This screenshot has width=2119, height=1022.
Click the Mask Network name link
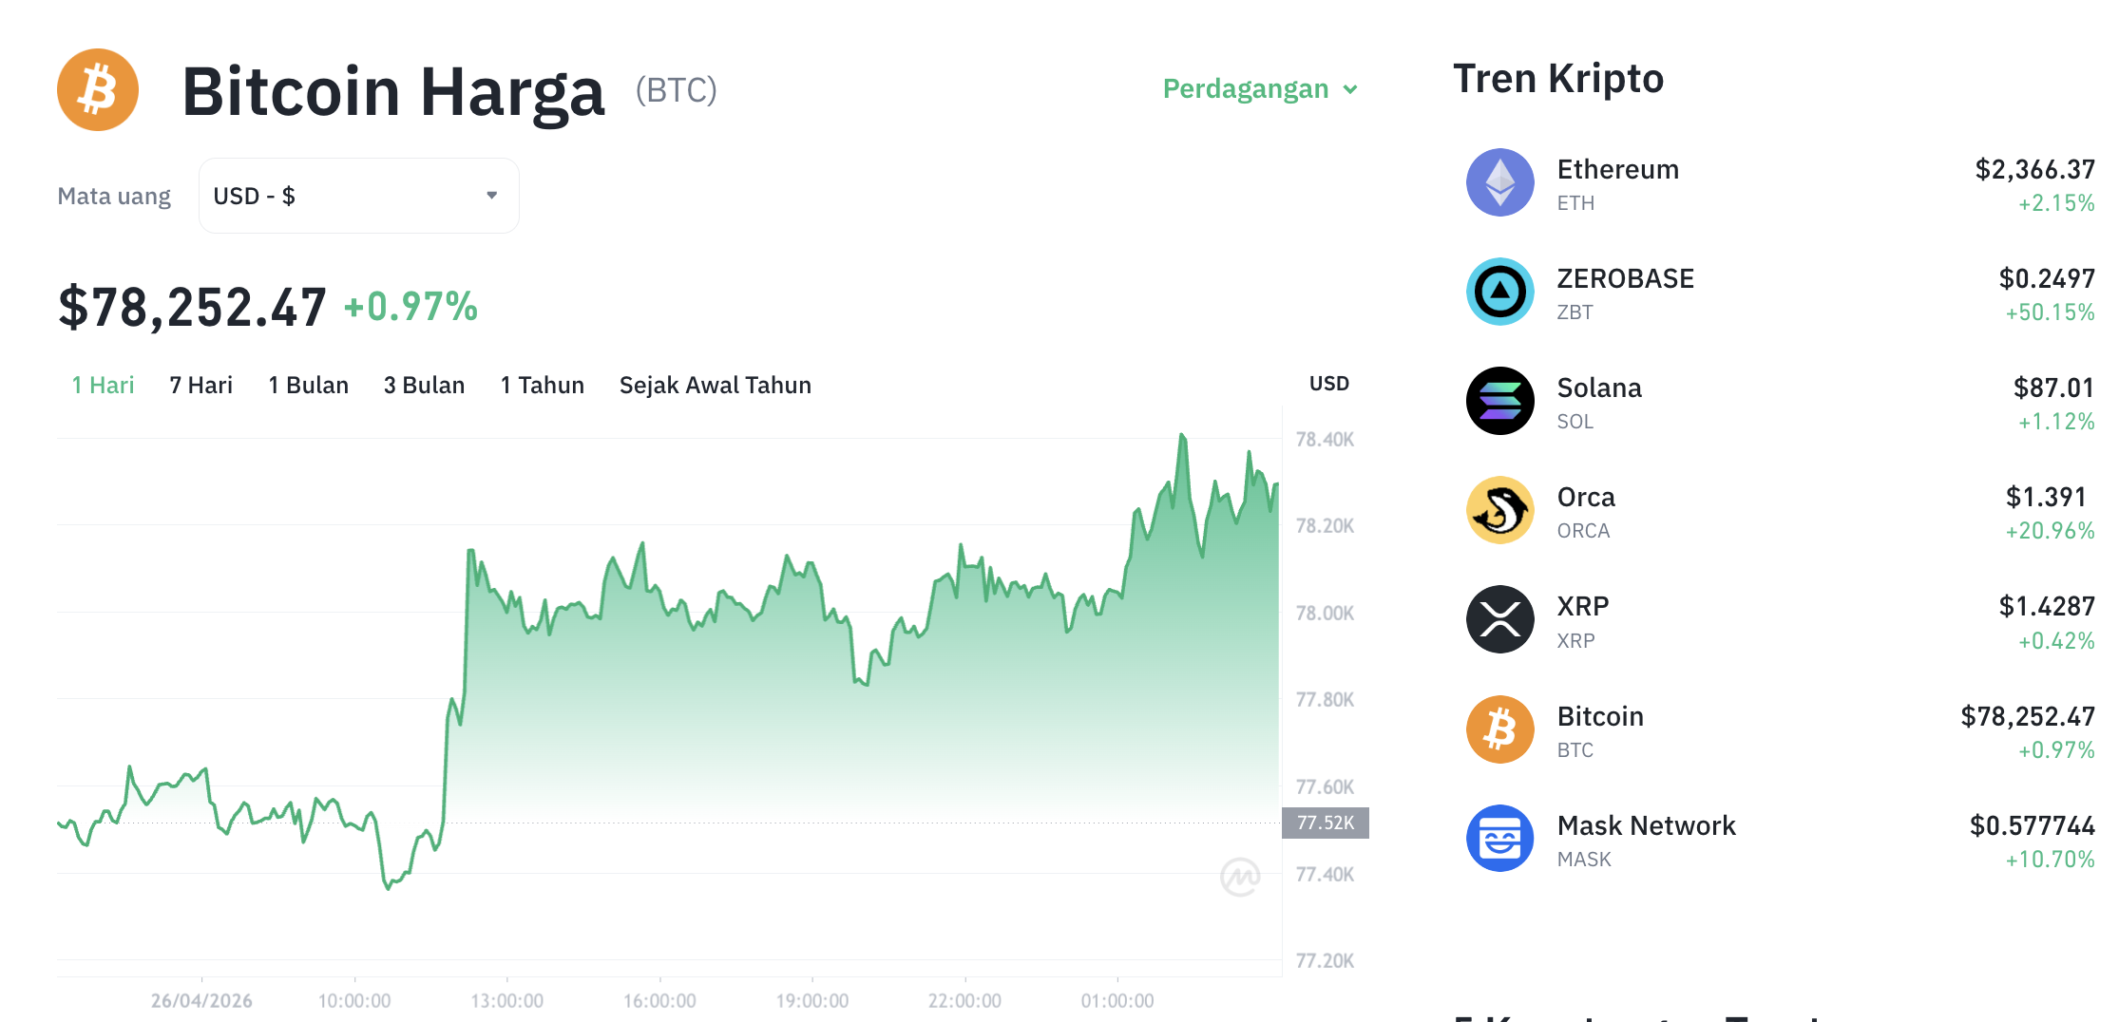point(1646,824)
